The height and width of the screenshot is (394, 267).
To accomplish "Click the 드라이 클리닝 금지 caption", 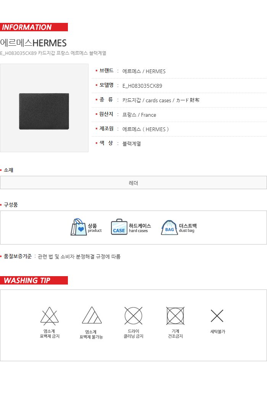I will 133,334.
